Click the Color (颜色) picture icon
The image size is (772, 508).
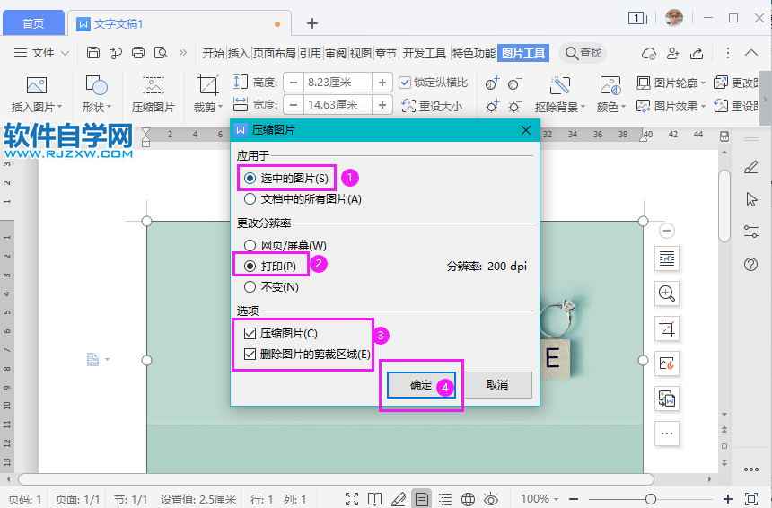click(x=610, y=85)
